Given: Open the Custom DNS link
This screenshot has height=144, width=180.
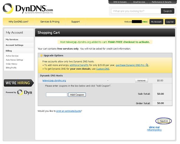Looking at the screenshot, I should pos(103,69).
